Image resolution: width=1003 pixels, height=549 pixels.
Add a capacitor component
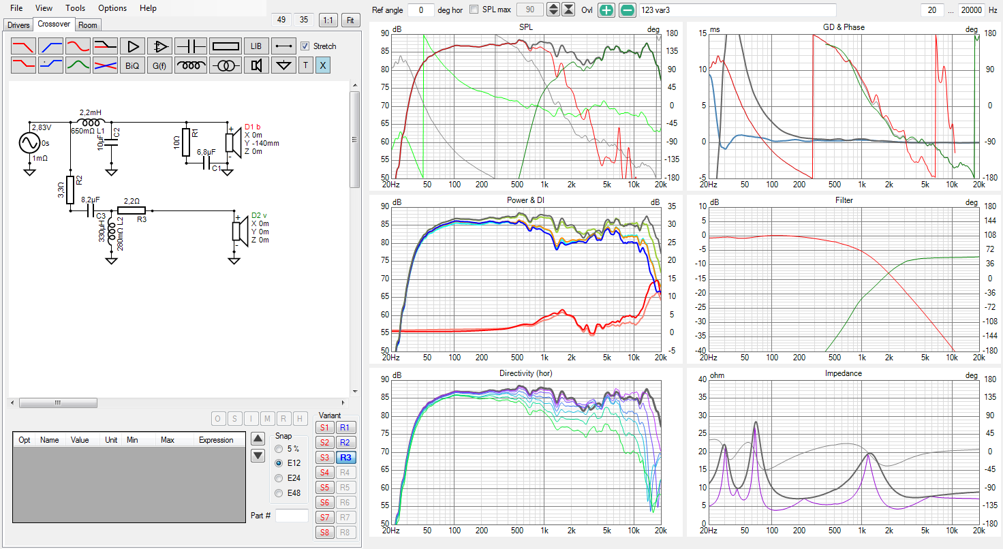(x=191, y=46)
